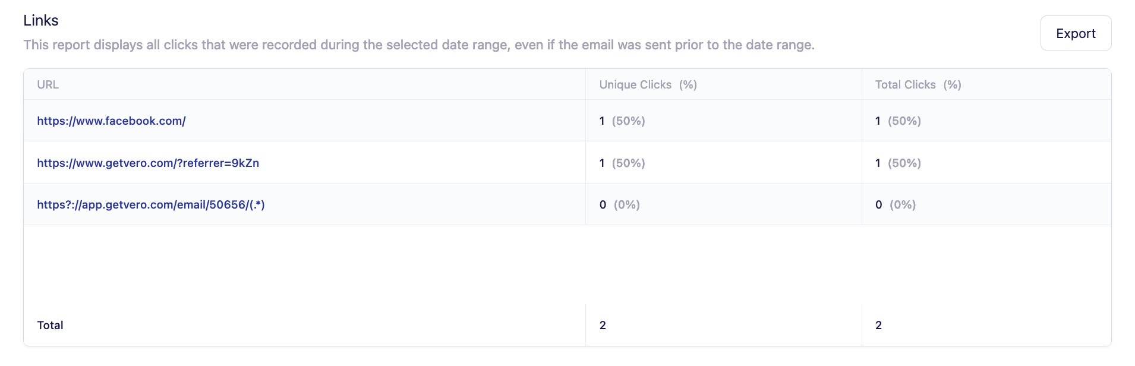Screen dimensions: 1135x366
Task: Click the Total row label
Action: [50, 325]
